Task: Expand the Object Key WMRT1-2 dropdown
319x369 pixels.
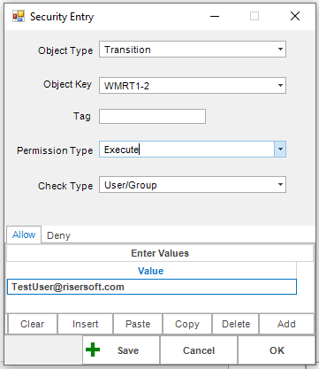Action: click(280, 86)
